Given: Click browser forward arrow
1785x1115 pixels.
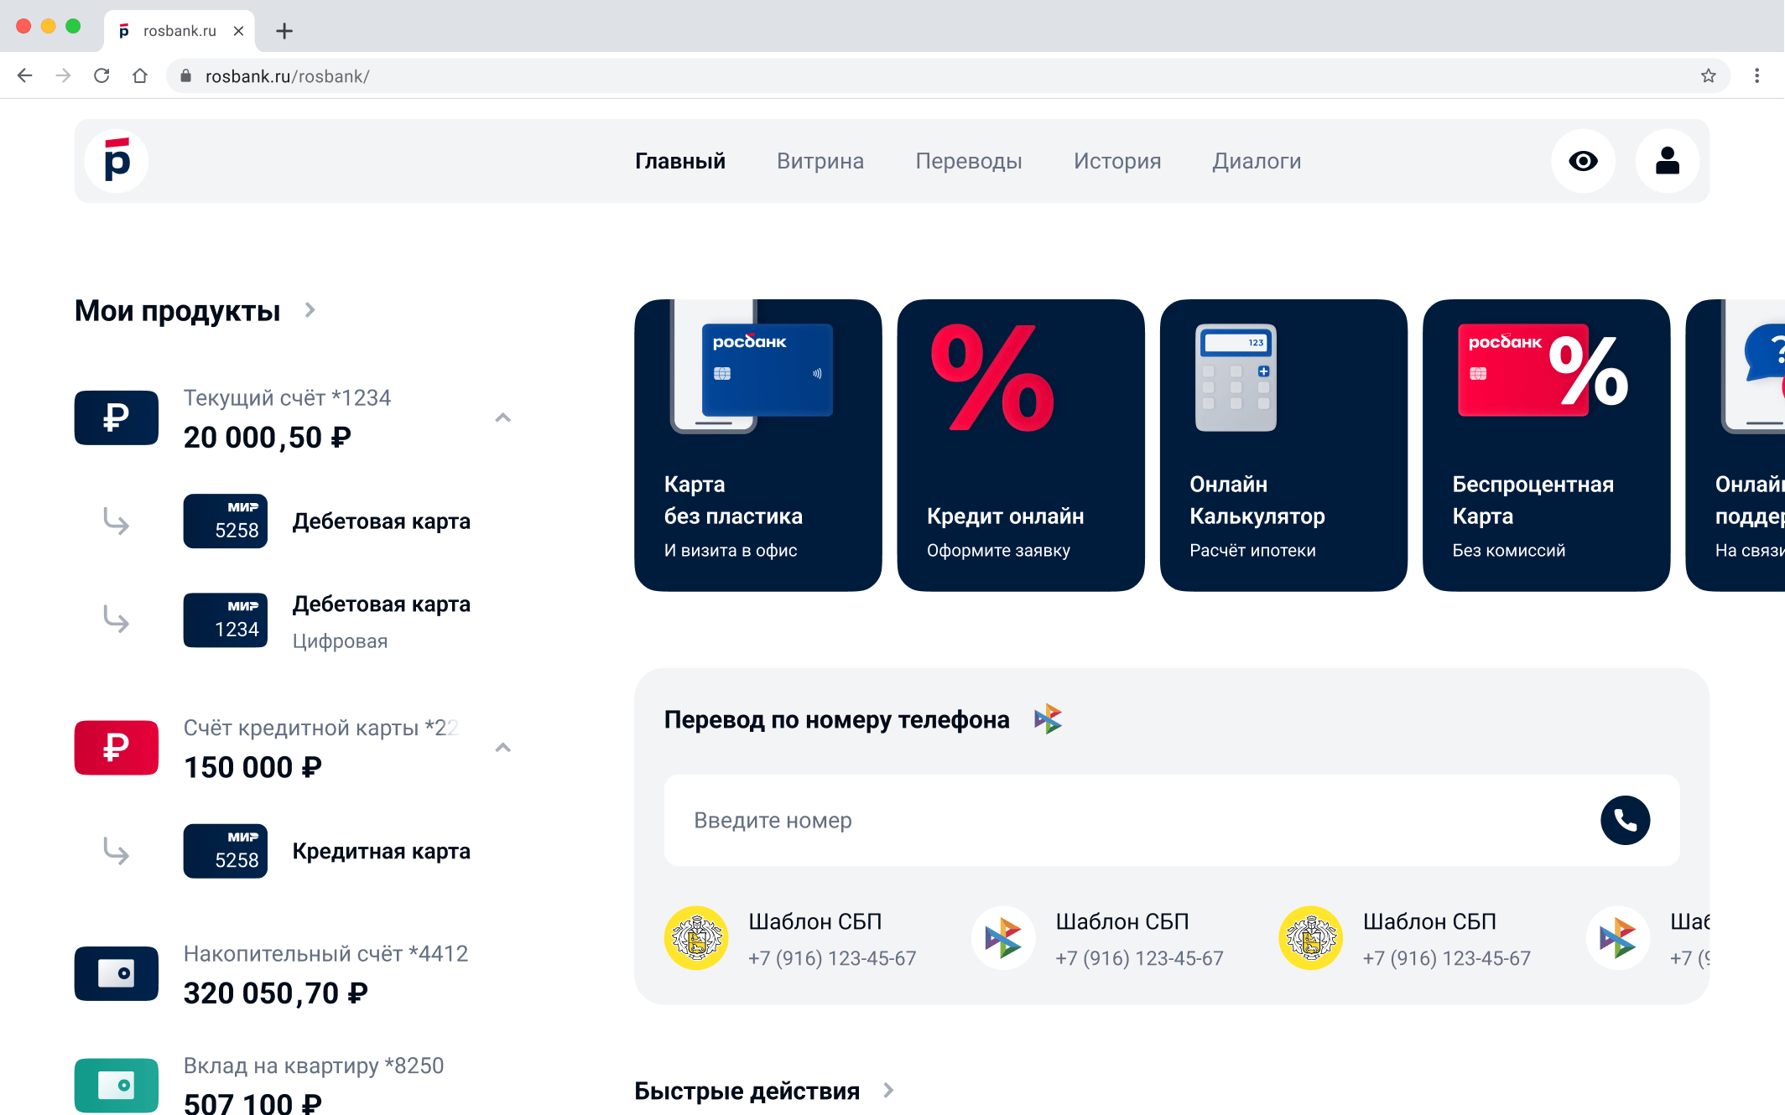Looking at the screenshot, I should click(x=63, y=75).
